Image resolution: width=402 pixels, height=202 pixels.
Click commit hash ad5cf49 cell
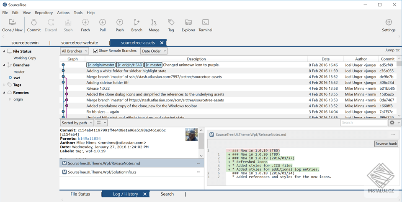[x=387, y=65]
